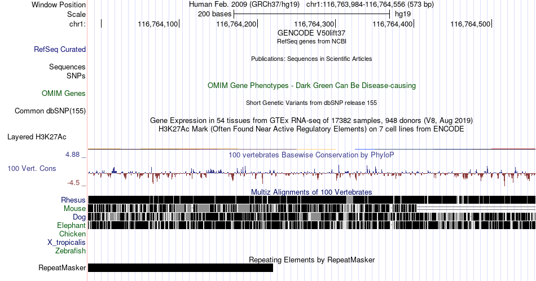Click the chr1:116,763,984-116,764,556 position text

370,5
